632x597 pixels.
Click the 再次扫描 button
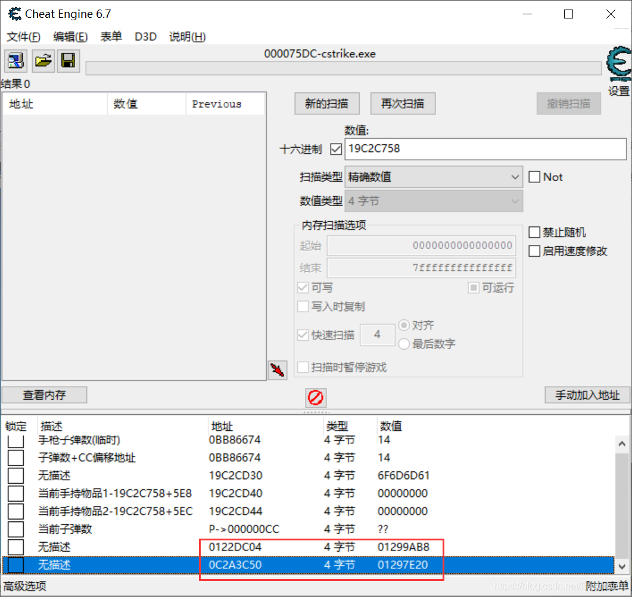(403, 104)
